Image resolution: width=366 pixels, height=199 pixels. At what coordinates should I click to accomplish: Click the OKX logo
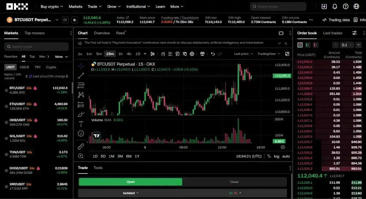click(17, 7)
